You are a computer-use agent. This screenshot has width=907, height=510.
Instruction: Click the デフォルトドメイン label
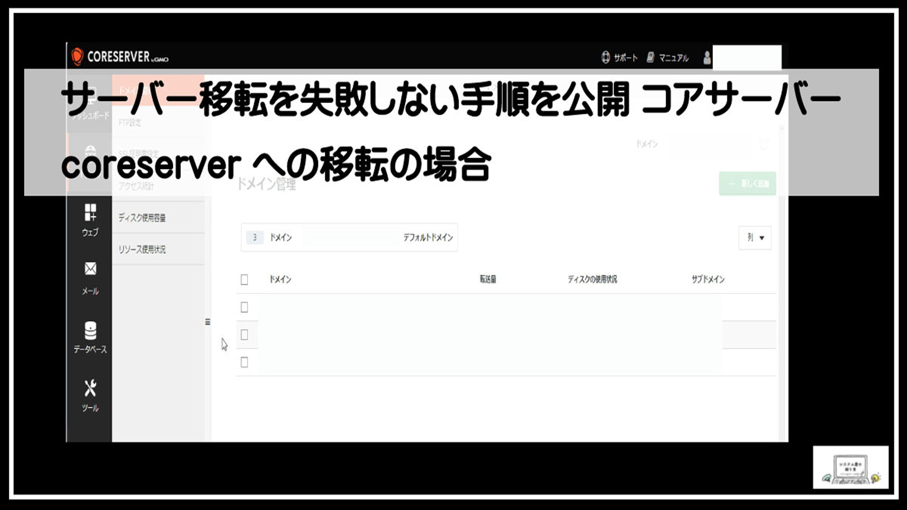(x=428, y=238)
